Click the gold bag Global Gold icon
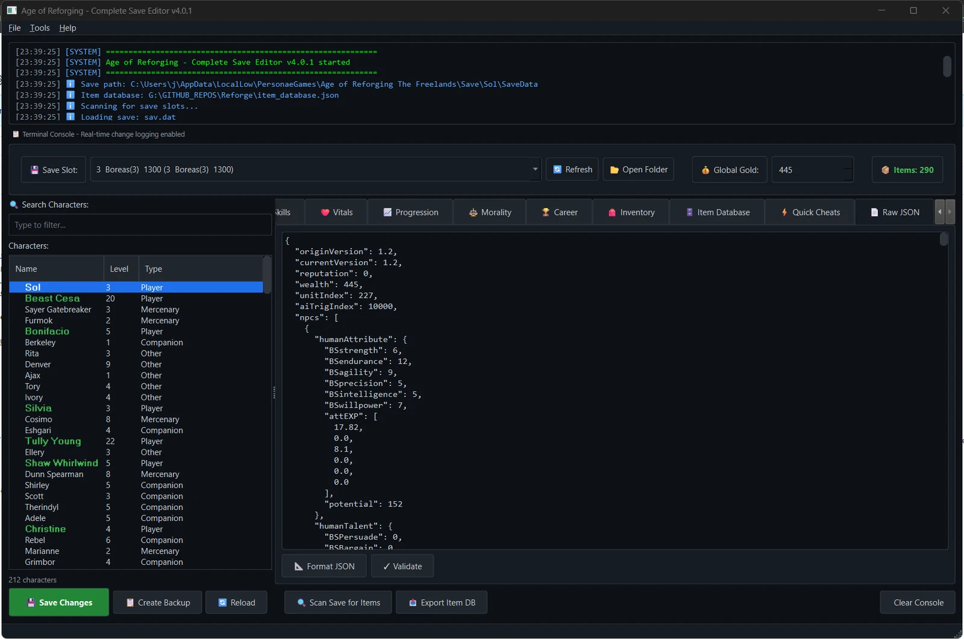The height and width of the screenshot is (639, 964). pos(706,170)
